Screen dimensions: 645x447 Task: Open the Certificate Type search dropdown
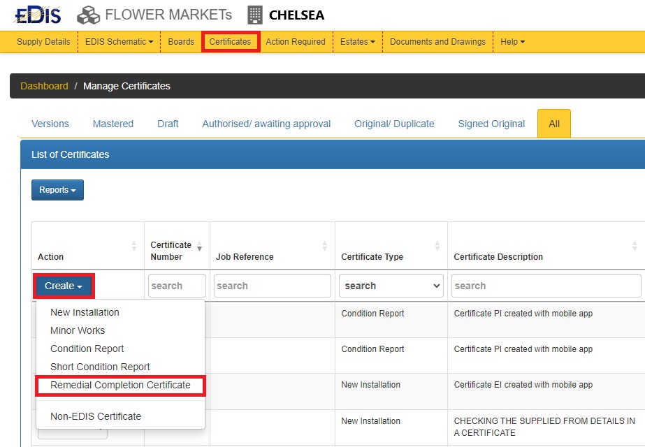[393, 286]
